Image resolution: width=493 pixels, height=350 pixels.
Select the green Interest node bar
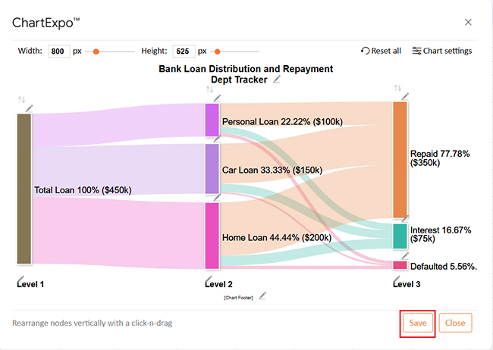point(400,236)
